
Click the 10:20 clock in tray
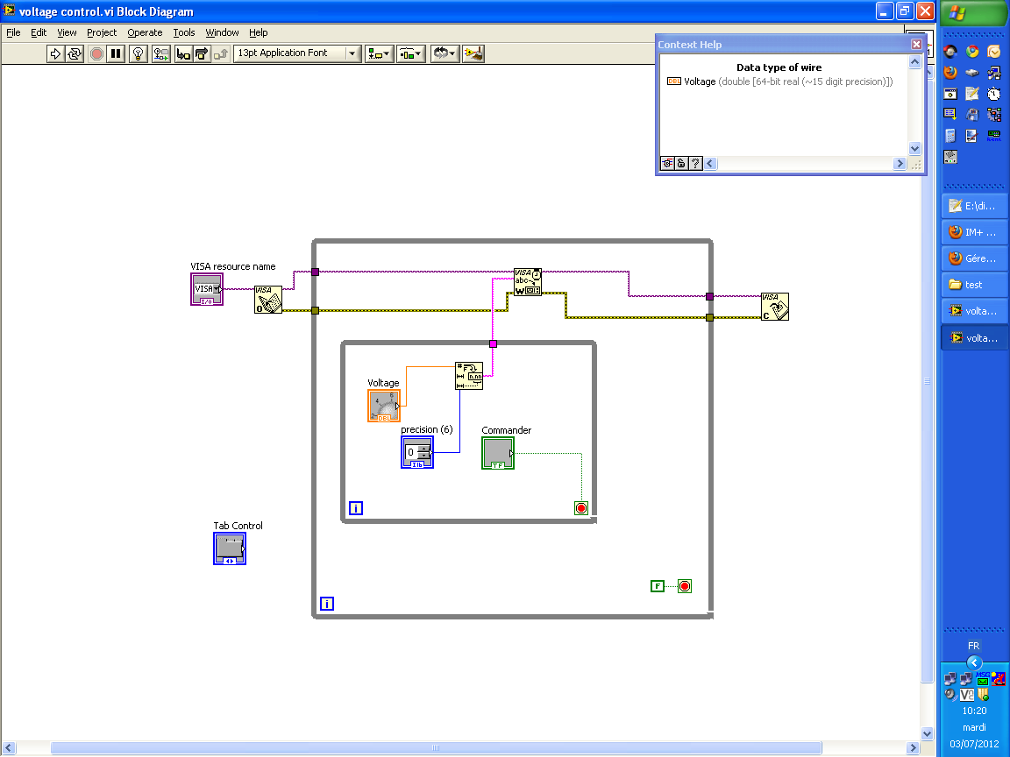(x=974, y=711)
